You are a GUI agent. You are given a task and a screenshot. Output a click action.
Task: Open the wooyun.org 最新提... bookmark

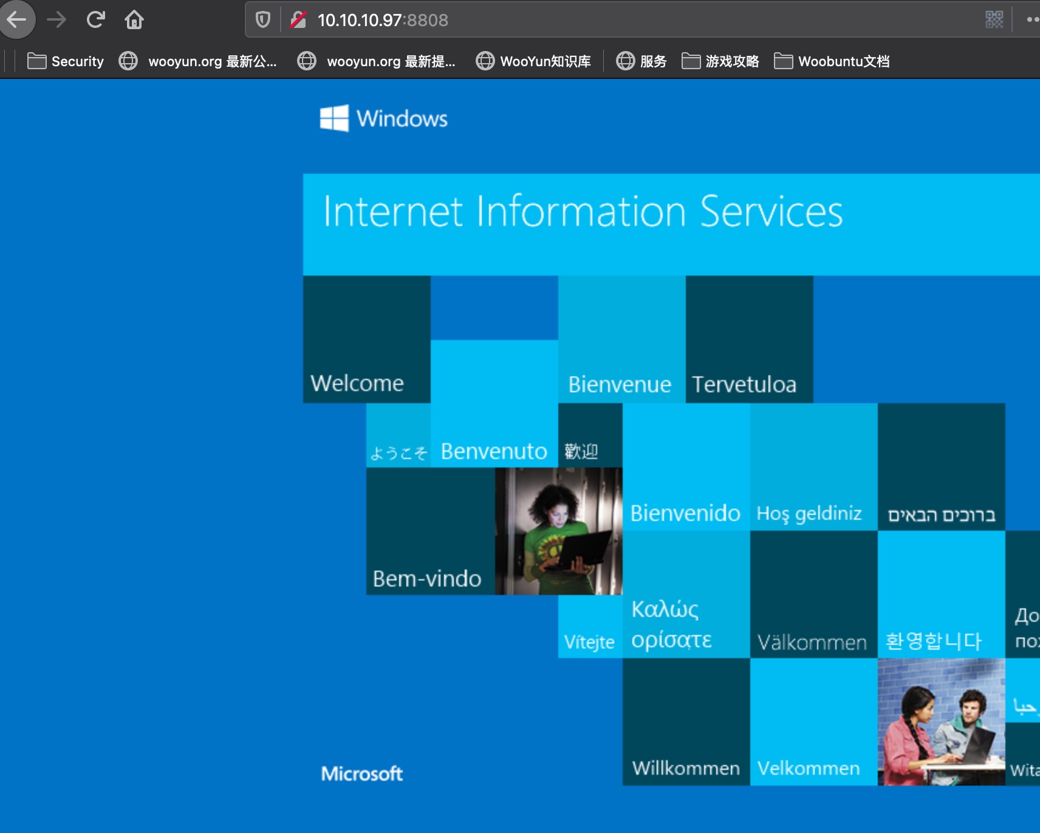point(377,61)
